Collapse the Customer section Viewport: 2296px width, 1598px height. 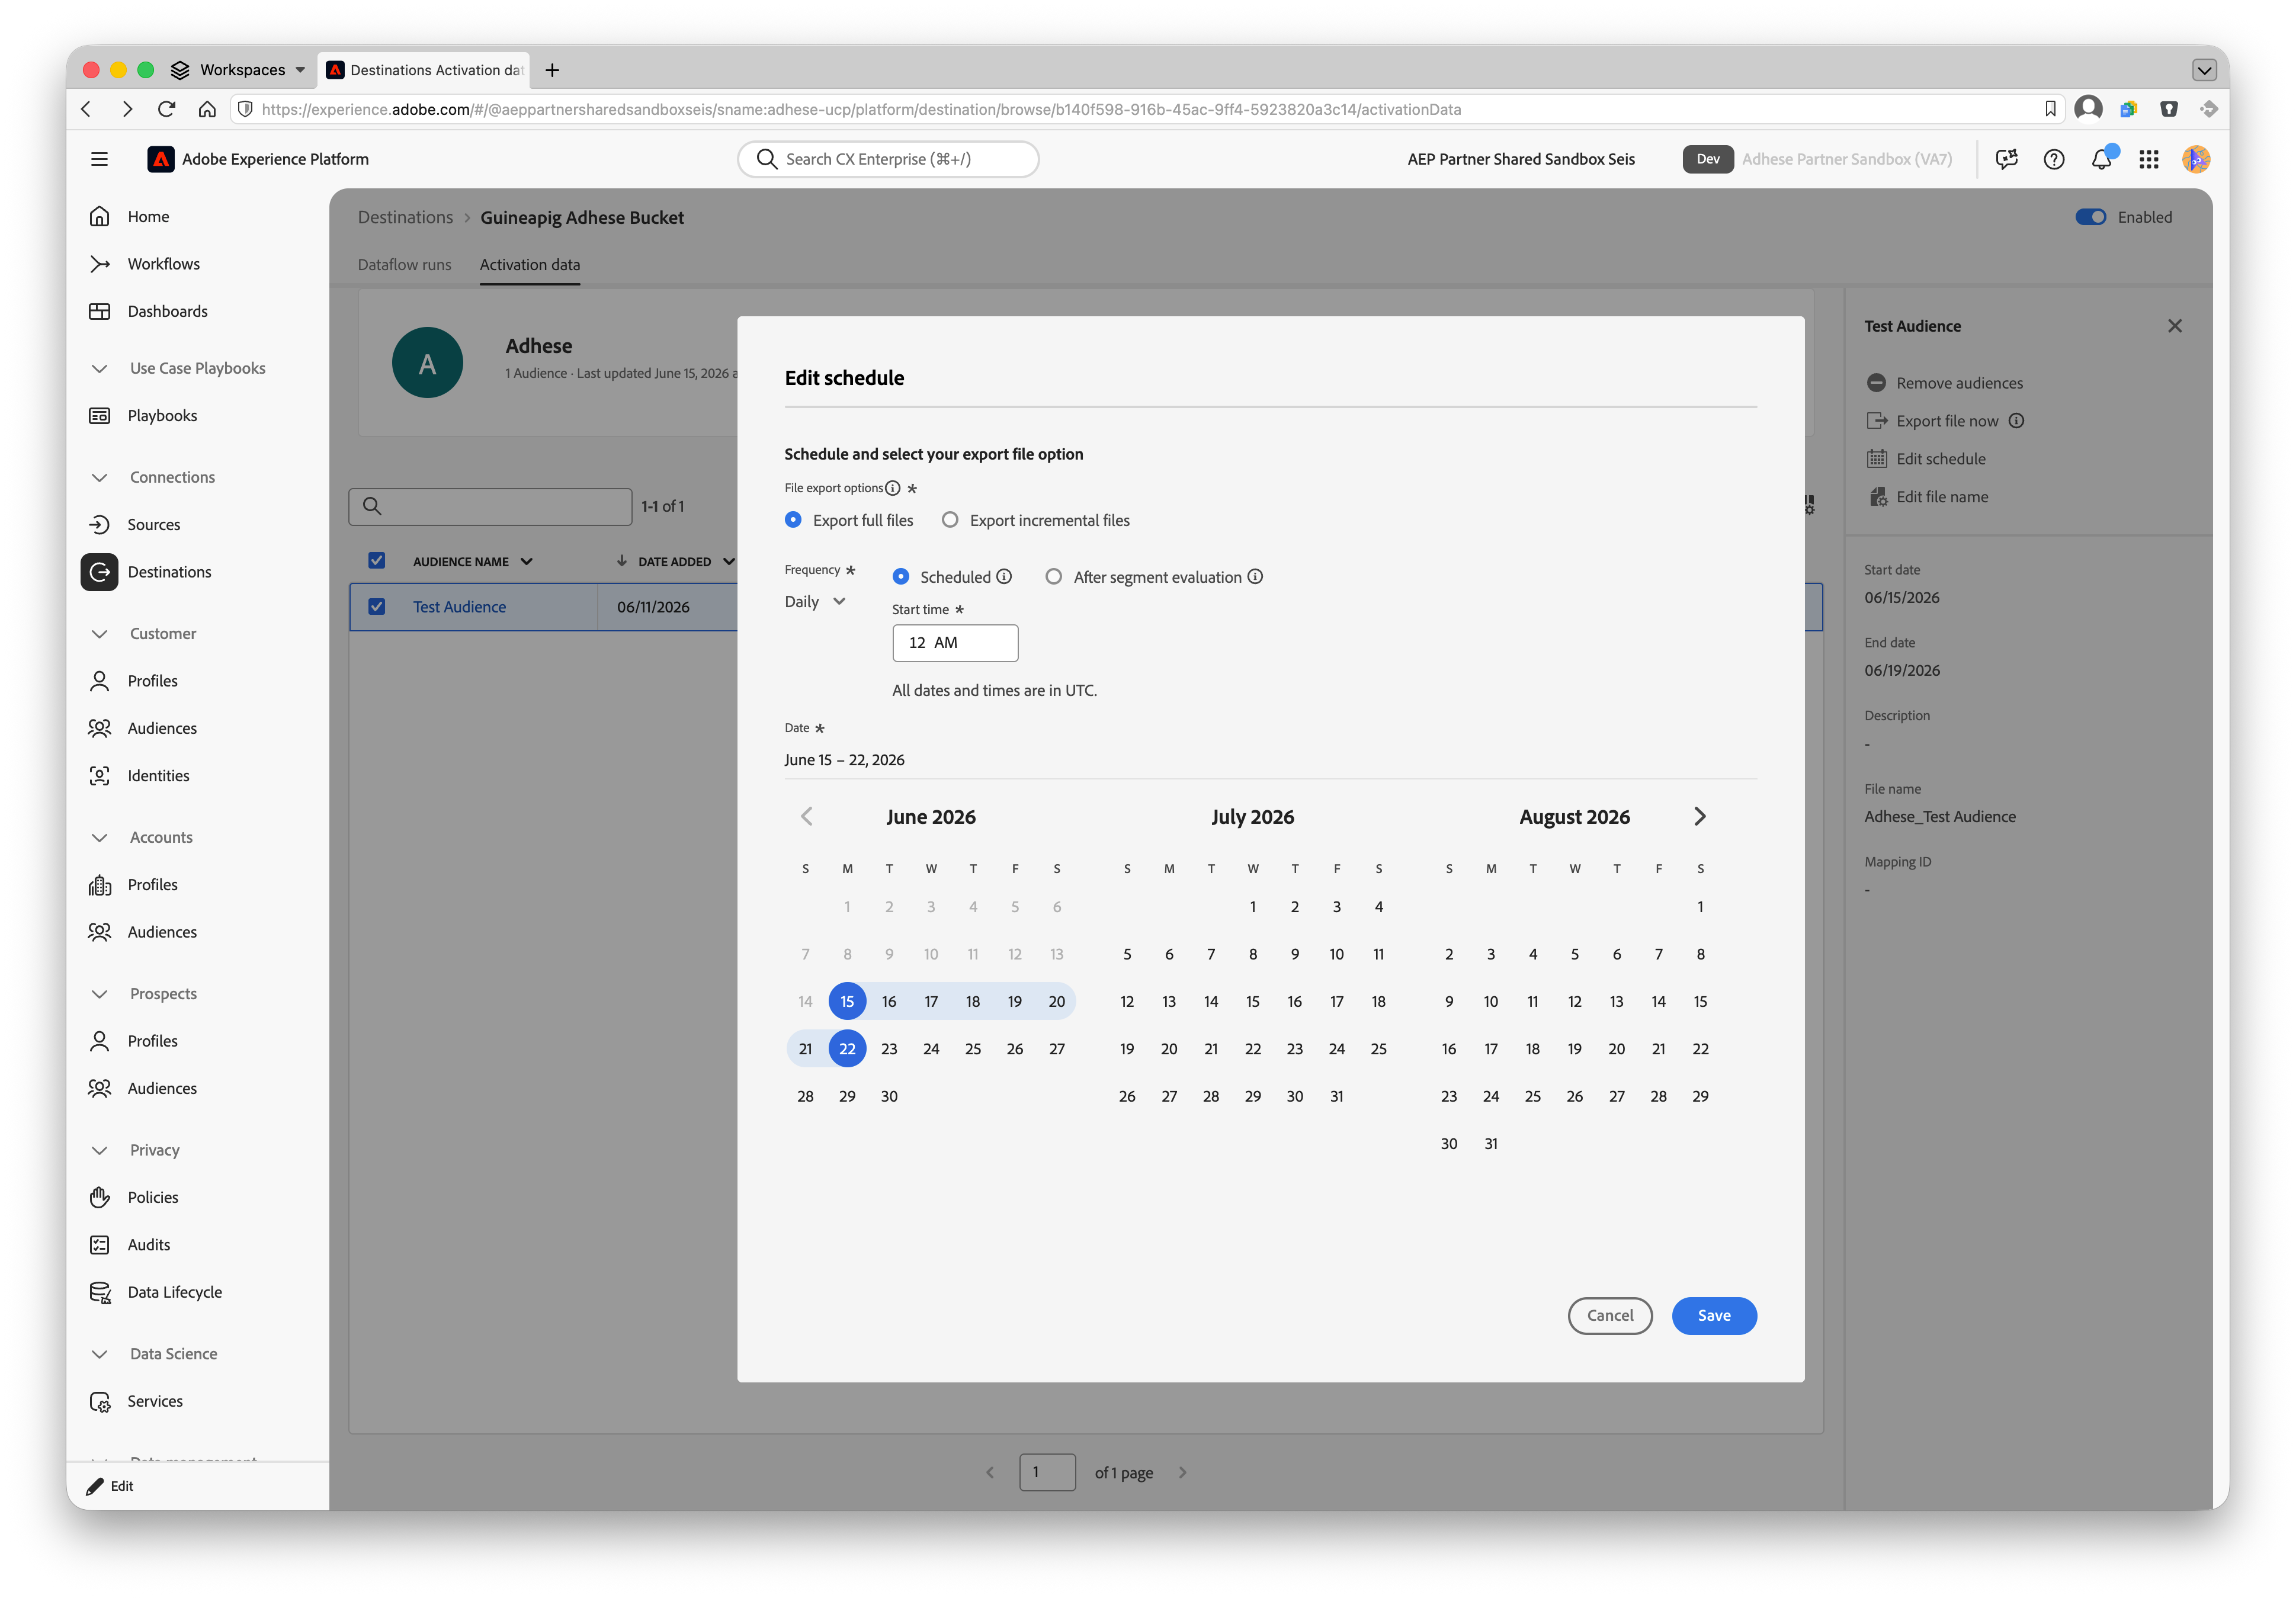pos(99,633)
